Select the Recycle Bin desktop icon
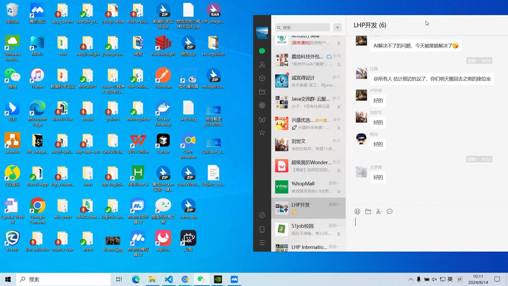 tap(12, 13)
